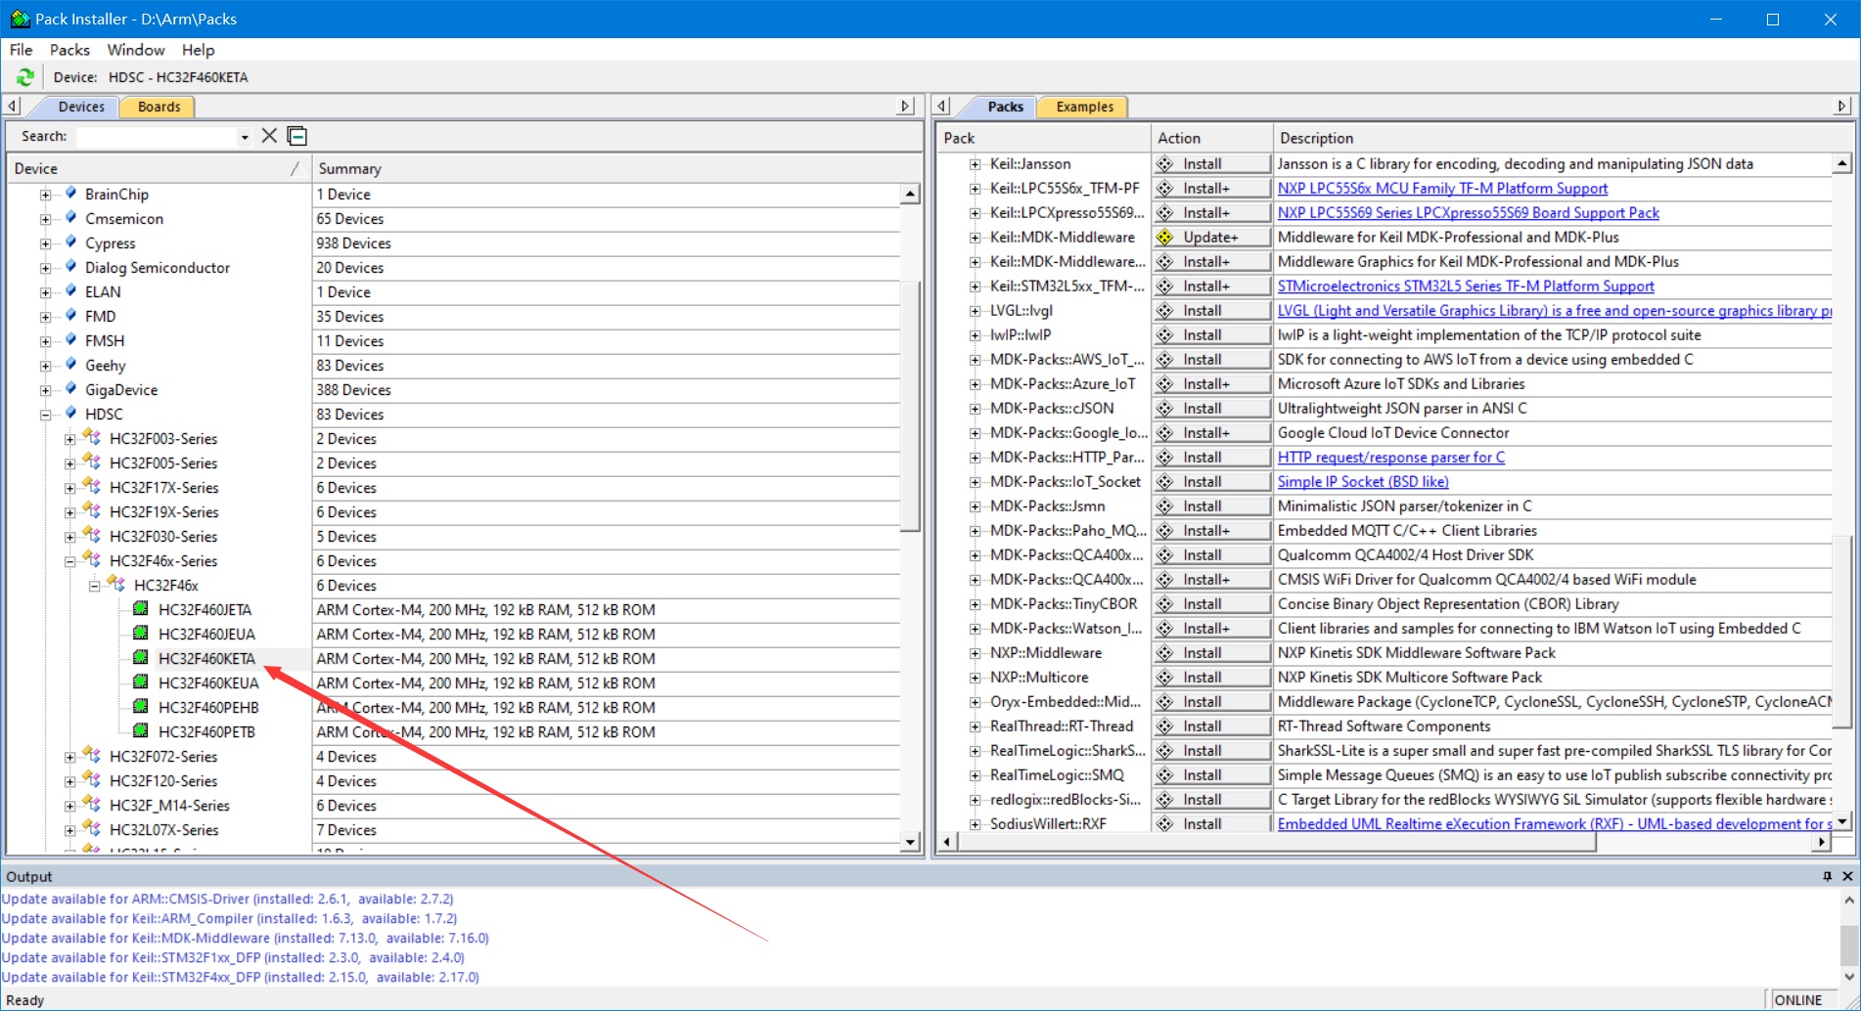This screenshot has width=1861, height=1011.
Task: Click the HC32F46x subfamily icon
Action: [116, 584]
